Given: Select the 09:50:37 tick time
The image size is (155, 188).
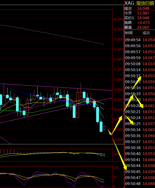Looking at the screenshot, I should (133, 142).
